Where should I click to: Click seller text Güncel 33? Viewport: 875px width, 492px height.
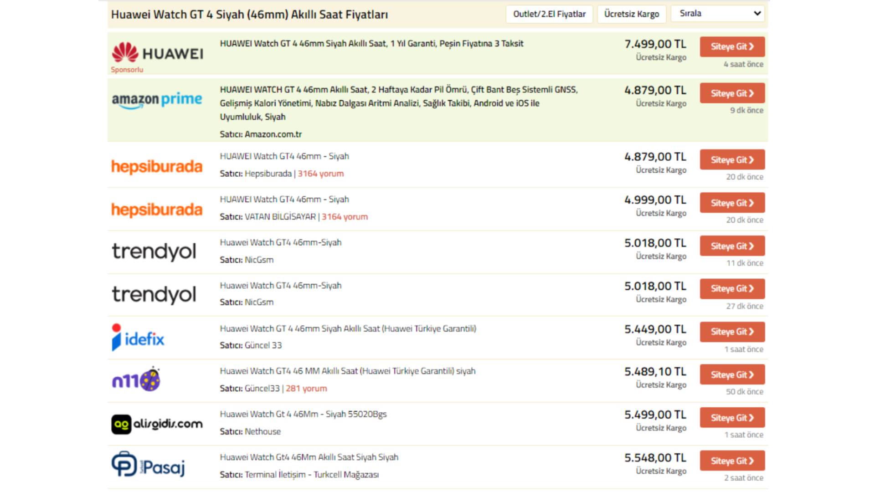pos(263,345)
